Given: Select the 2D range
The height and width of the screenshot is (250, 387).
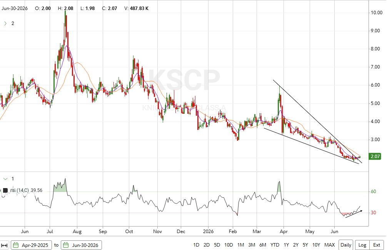Looking at the screenshot, I should 207,245.
